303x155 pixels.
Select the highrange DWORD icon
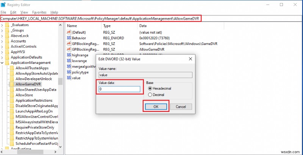(69, 55)
